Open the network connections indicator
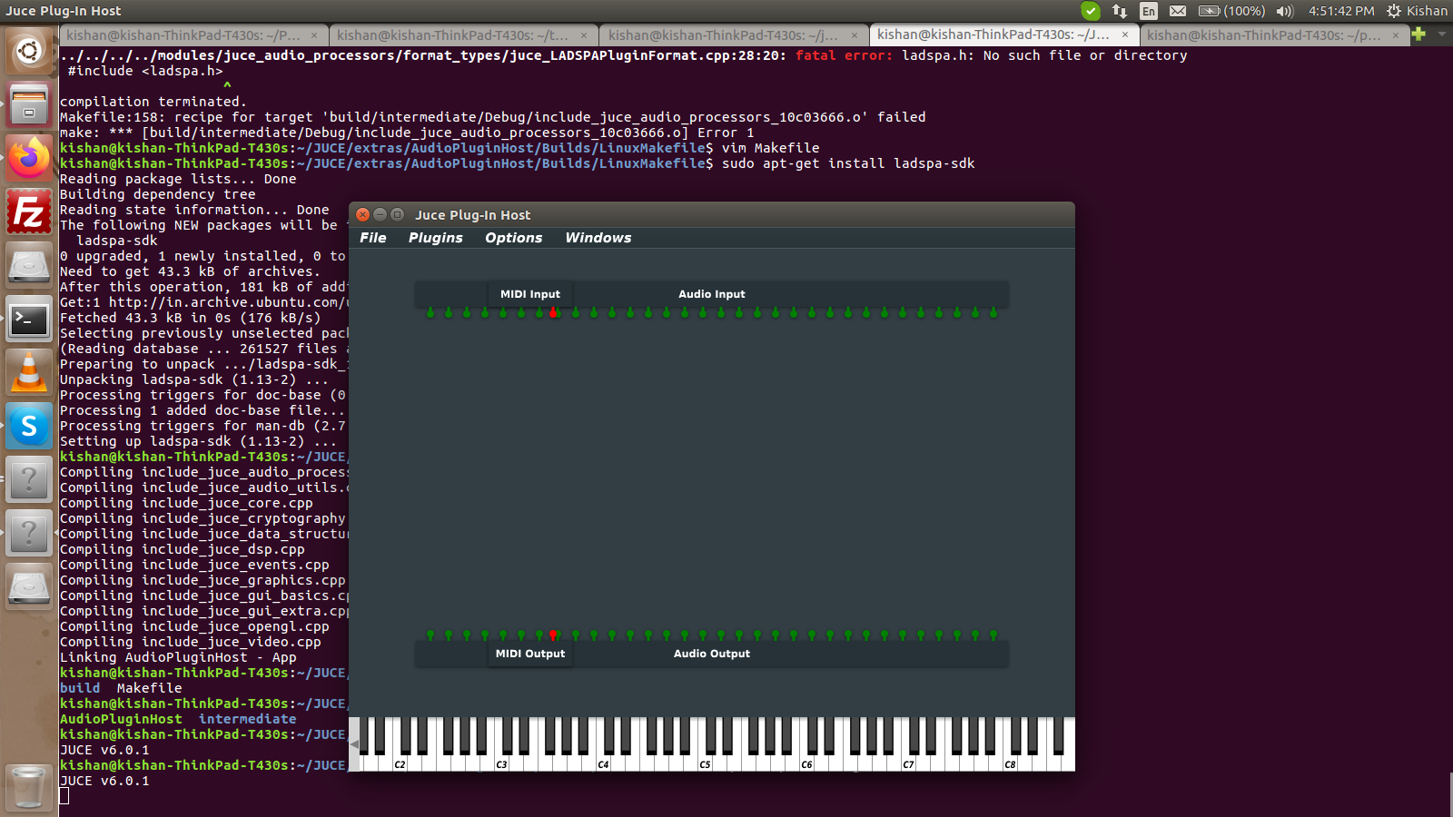 click(1120, 11)
